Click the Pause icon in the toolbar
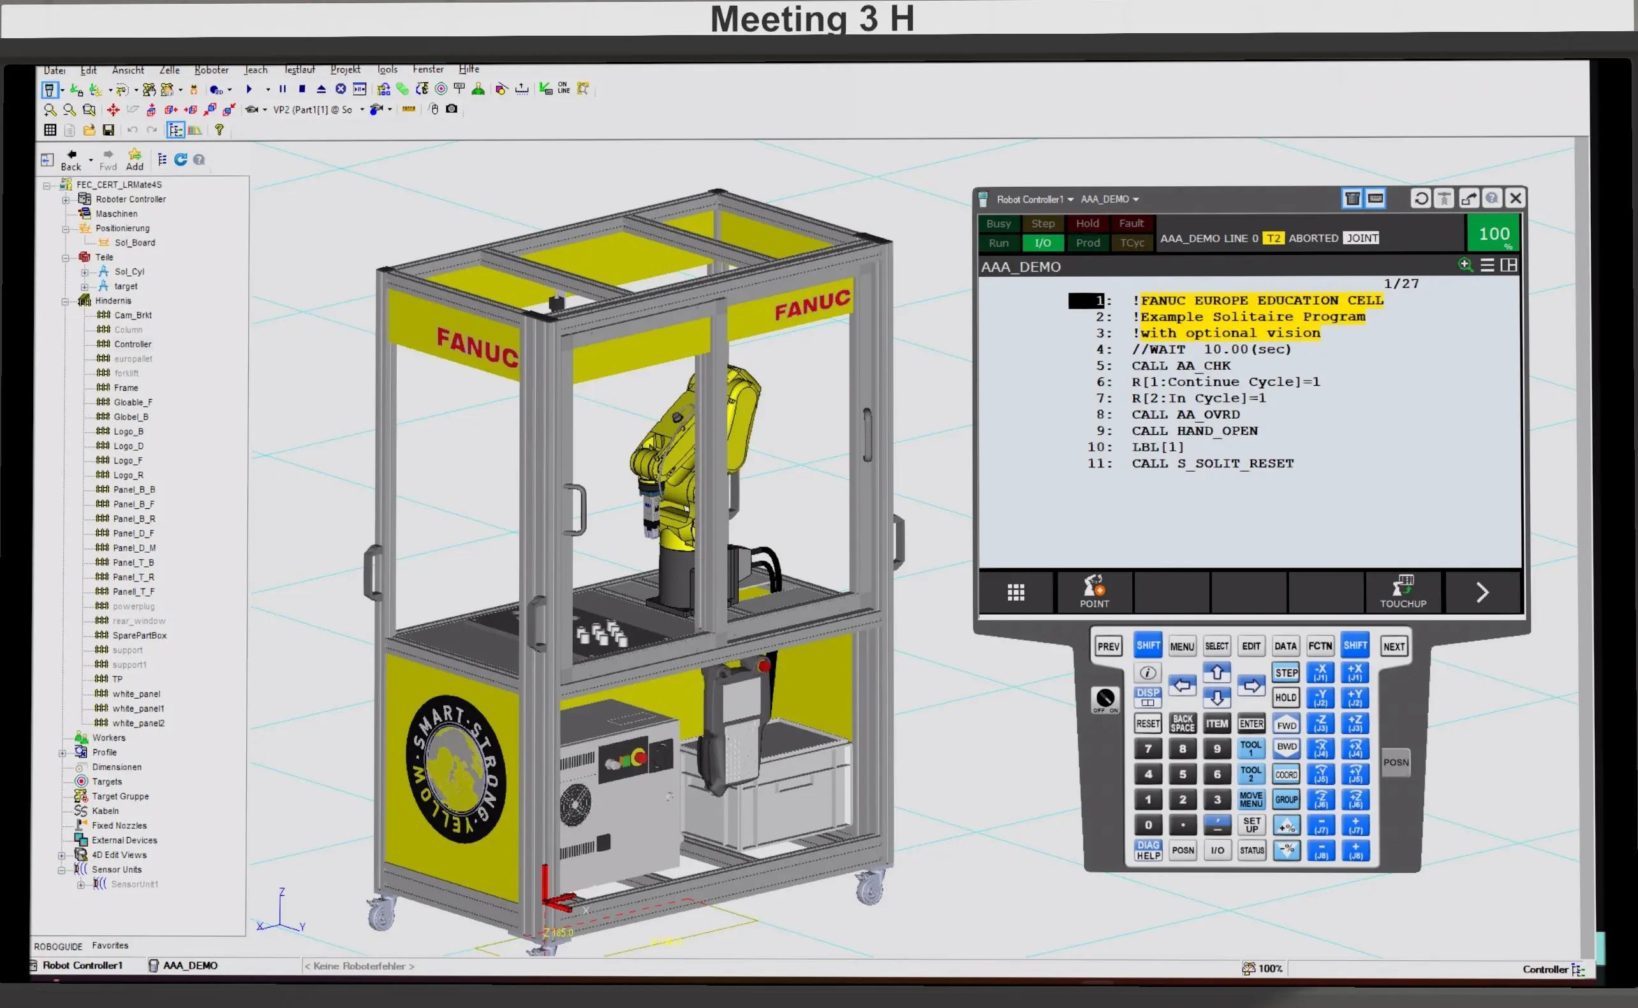The image size is (1638, 1008). pyautogui.click(x=283, y=89)
